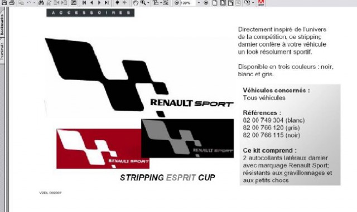This screenshot has width=357, height=212.
Task: Open the text select tool dropdown arrow
Action: pos(161,3)
